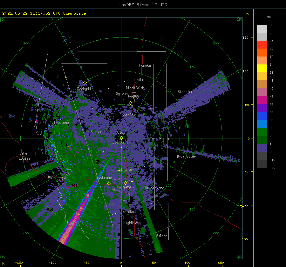Select the Olds label
Screen dimensions: 286x267
pyautogui.click(x=121, y=132)
